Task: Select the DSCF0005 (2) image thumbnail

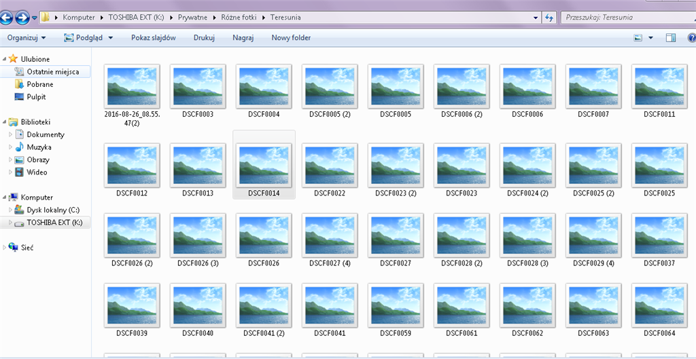Action: tap(330, 86)
